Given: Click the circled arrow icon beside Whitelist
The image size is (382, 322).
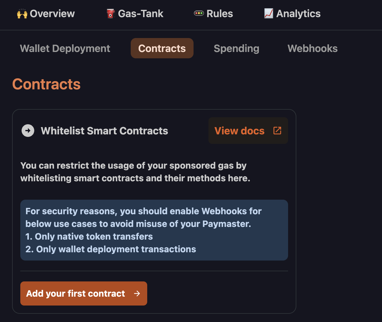Looking at the screenshot, I should click(x=28, y=131).
